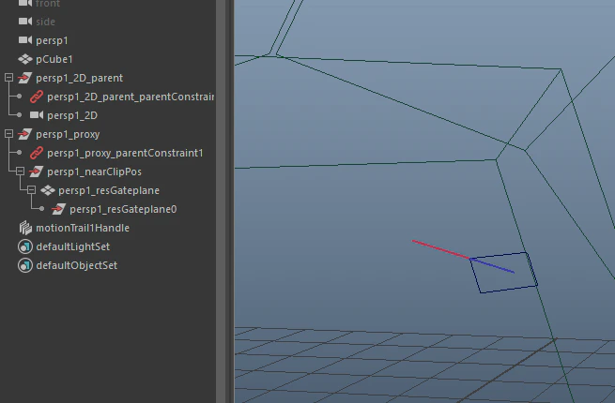Select motionTrail1Handle in the outliner
The width and height of the screenshot is (615, 403).
83,228
